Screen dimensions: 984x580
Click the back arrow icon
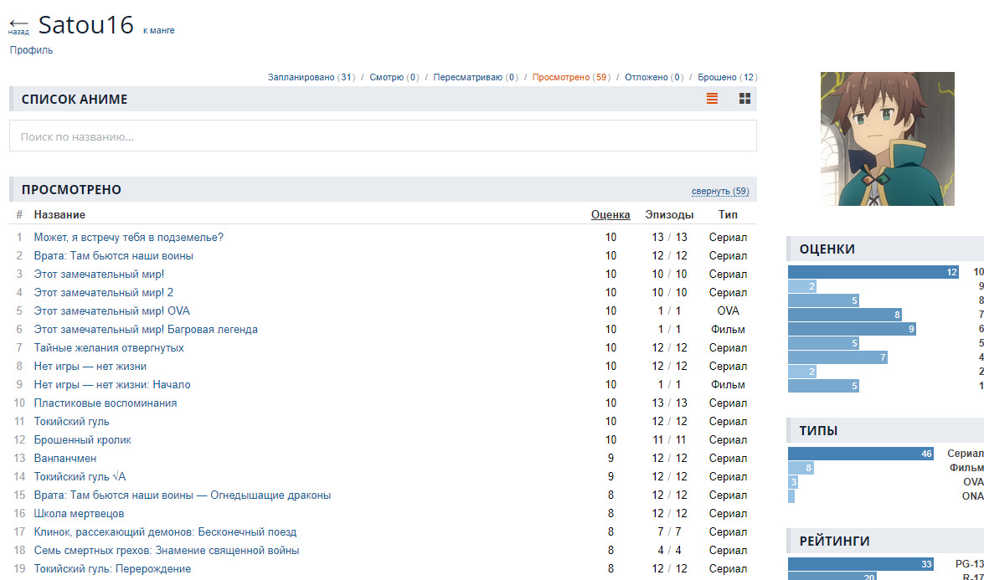click(x=18, y=24)
